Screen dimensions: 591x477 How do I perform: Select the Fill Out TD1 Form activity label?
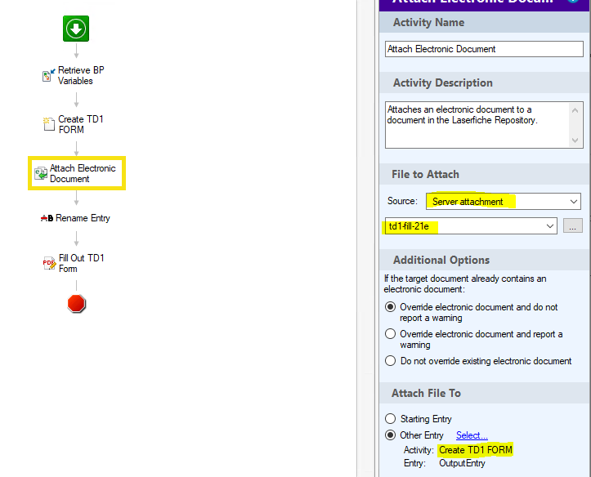[81, 263]
